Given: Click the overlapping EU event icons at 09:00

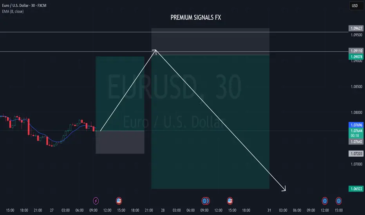Looking at the screenshot, I should (x=206, y=201).
